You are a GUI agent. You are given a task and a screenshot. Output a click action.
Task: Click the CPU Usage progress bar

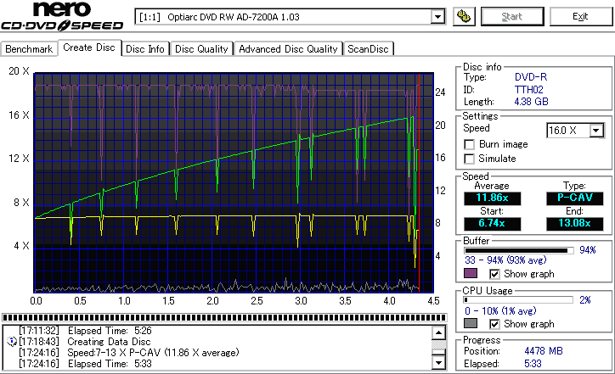click(518, 300)
